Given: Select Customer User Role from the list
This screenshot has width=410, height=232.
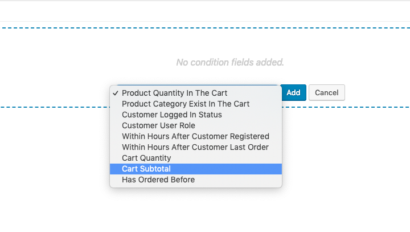Looking at the screenshot, I should point(158,125).
